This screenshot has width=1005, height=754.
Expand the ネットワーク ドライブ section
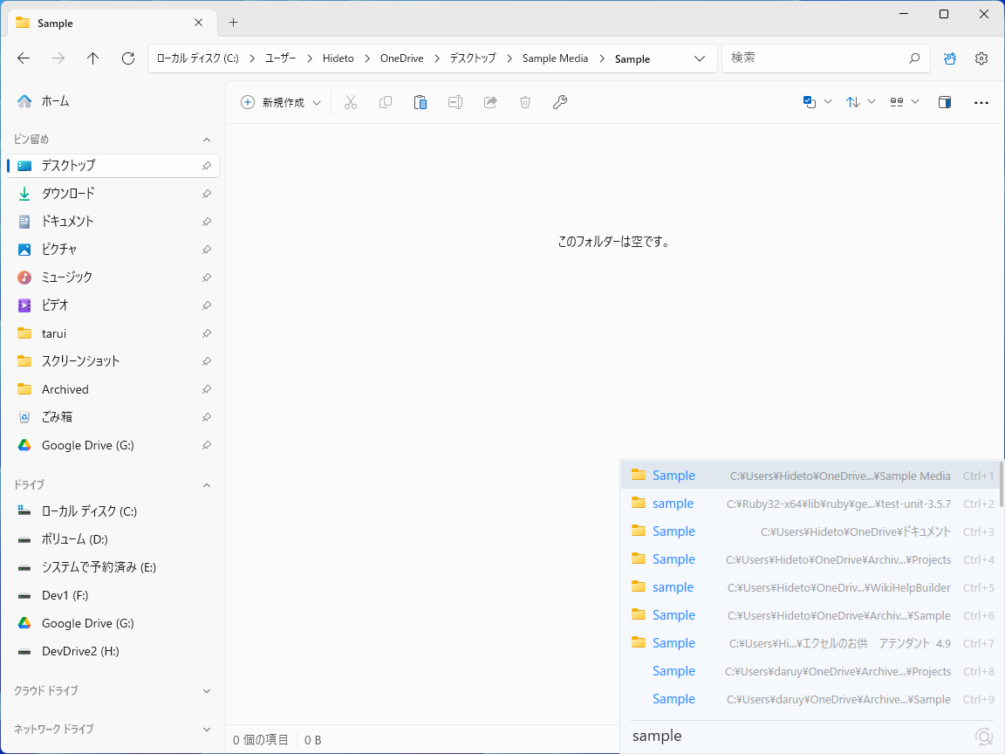pyautogui.click(x=207, y=730)
